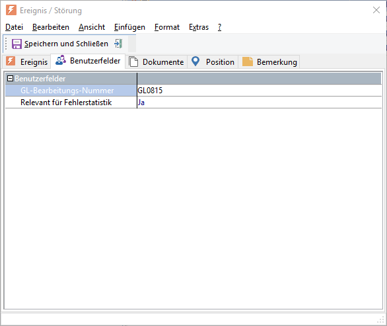387x326 pixels.
Task: Open the Einfügen menu
Action: [x=129, y=27]
